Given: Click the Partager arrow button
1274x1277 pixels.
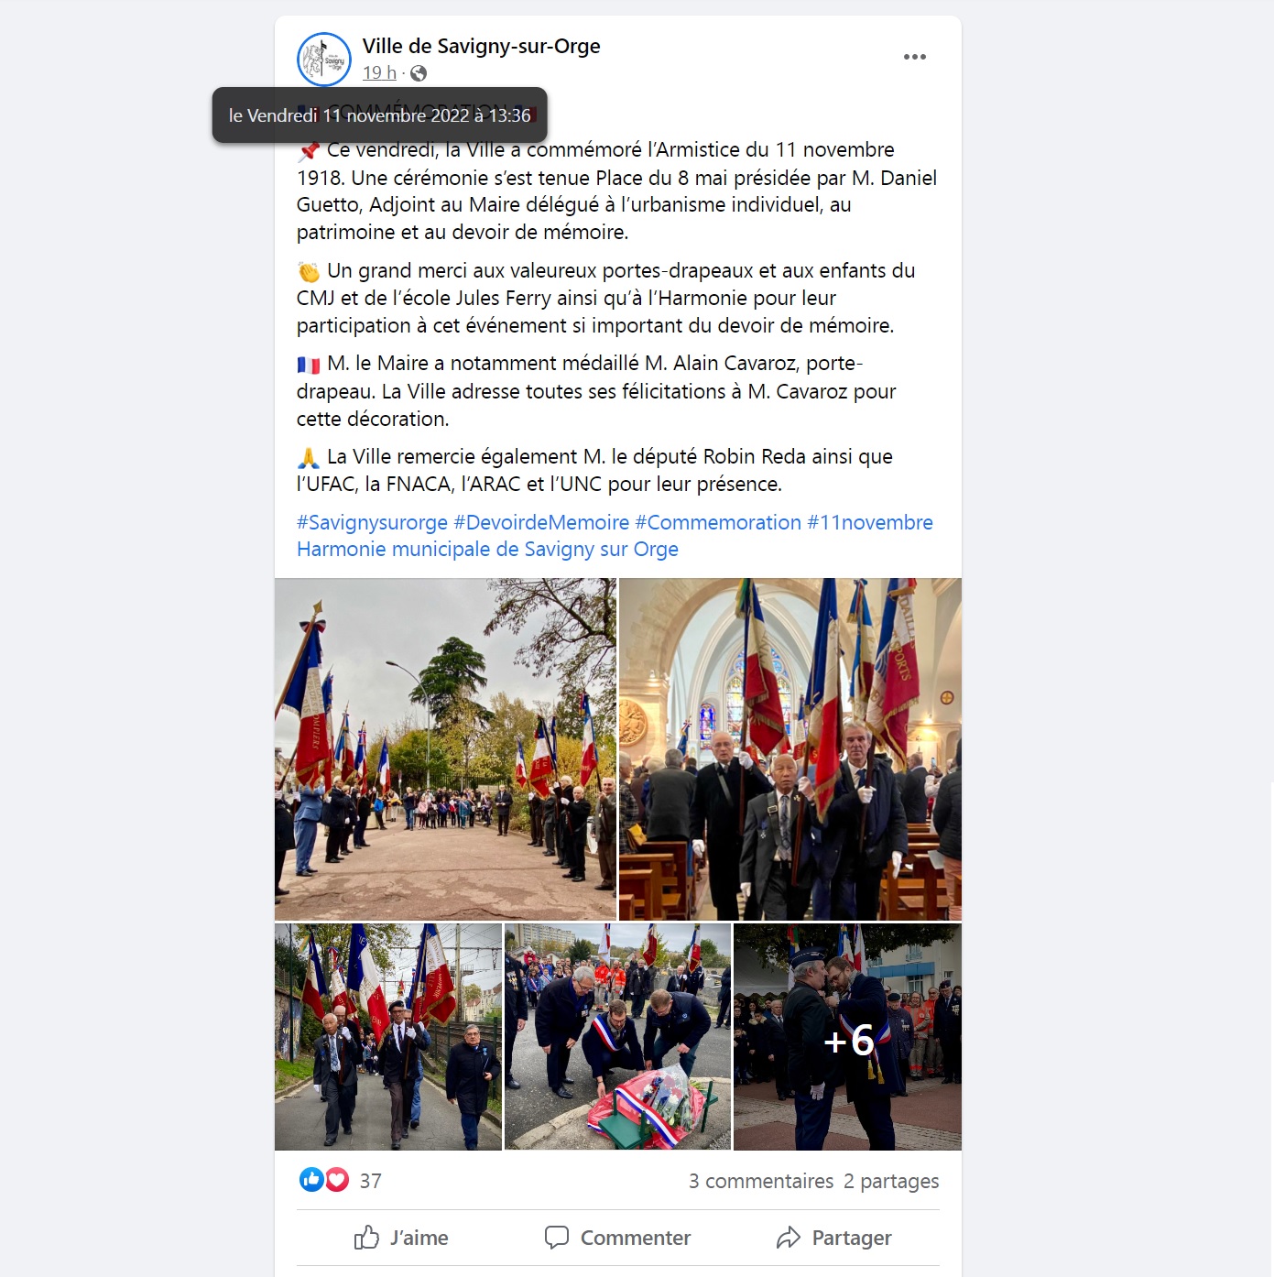Looking at the screenshot, I should [x=833, y=1238].
